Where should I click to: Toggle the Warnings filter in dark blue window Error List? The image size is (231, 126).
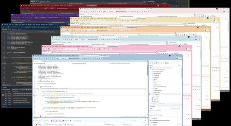coord(29,89)
